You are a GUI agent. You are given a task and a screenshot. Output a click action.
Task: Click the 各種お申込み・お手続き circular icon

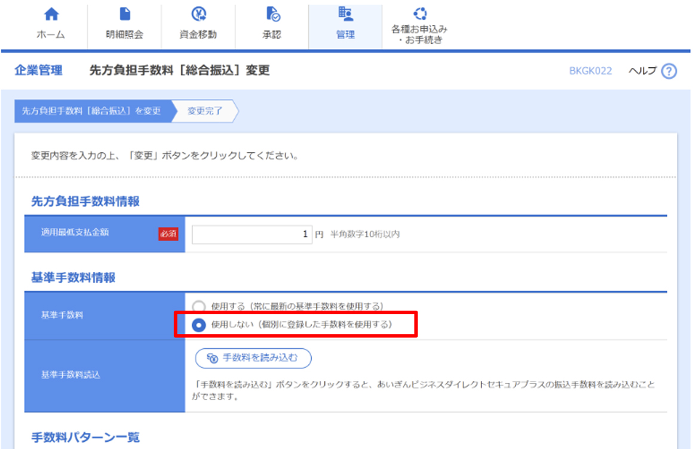pyautogui.click(x=419, y=14)
